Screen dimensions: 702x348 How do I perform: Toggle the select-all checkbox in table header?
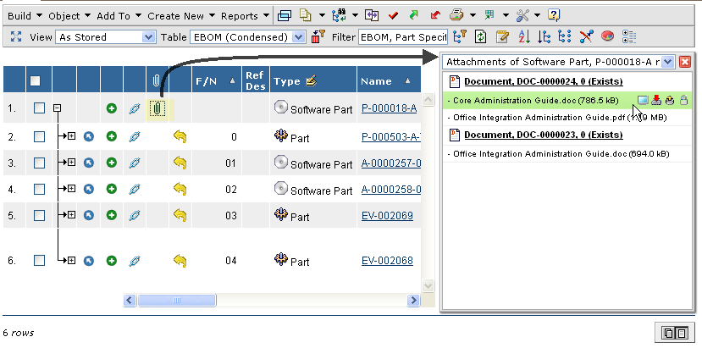[36, 80]
